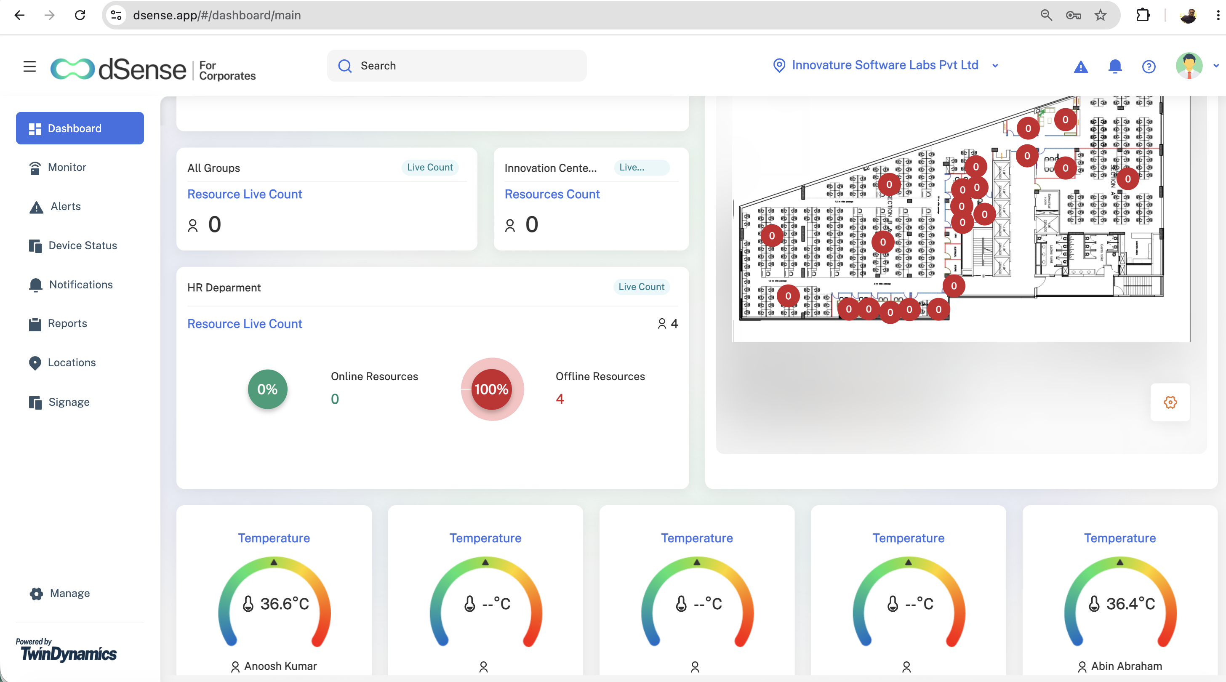Screen dimensions: 1226x682
Task: Bookmark this page with star icon
Action: (x=1101, y=15)
